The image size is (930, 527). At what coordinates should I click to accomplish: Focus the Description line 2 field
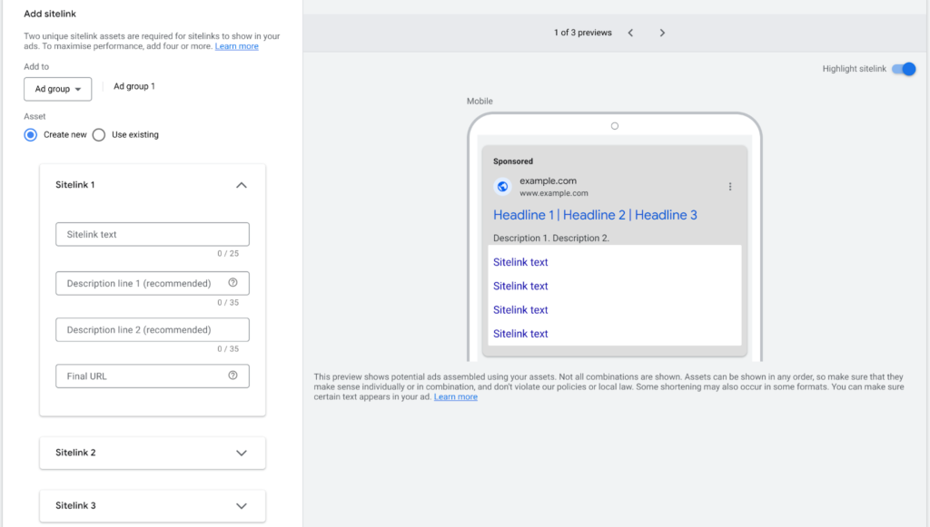[153, 330]
